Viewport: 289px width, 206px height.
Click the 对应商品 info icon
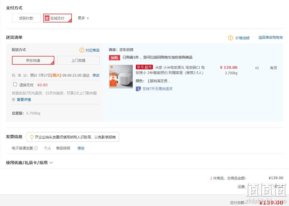point(82,50)
